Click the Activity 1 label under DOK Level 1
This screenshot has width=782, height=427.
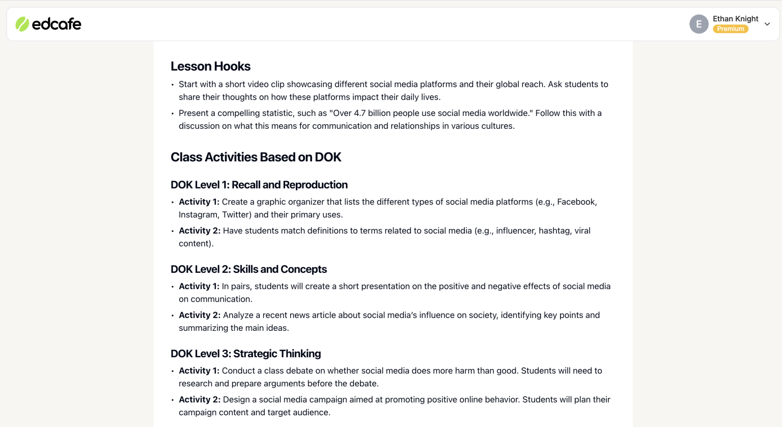coord(199,202)
